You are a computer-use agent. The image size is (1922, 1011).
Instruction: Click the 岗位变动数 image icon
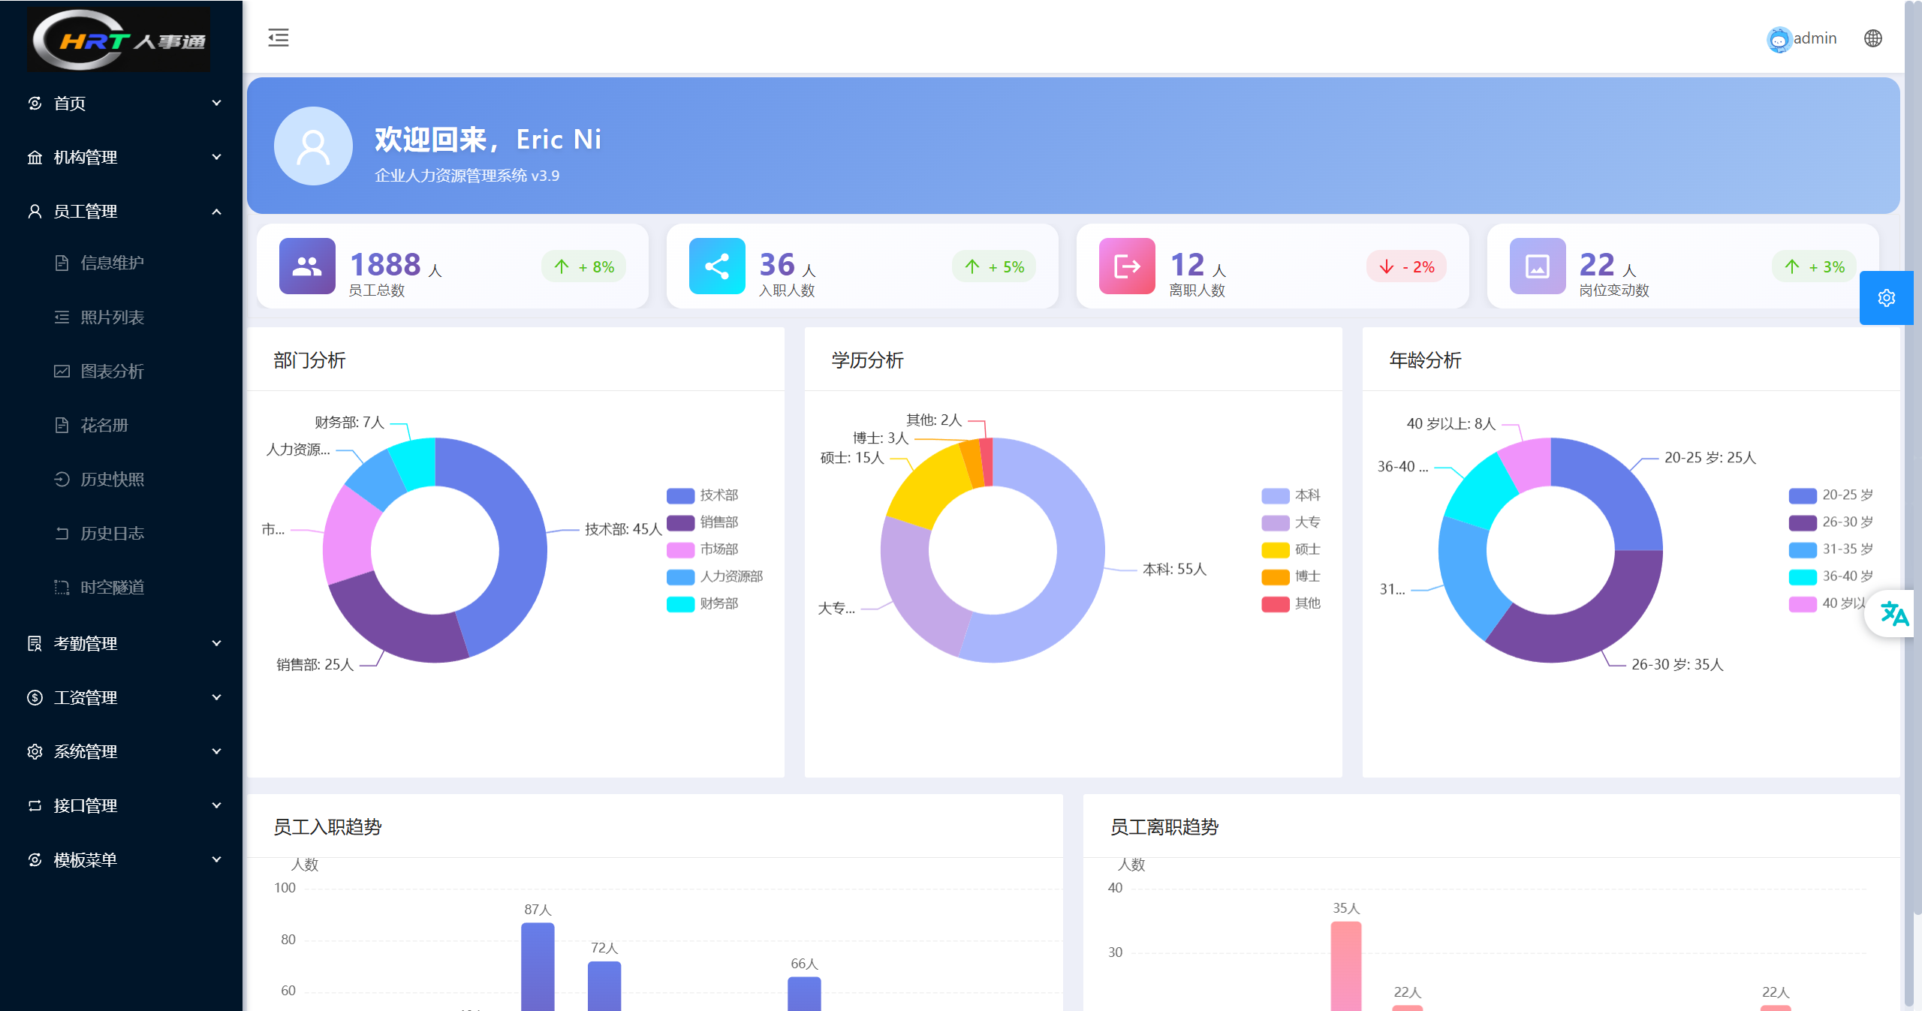point(1538,266)
